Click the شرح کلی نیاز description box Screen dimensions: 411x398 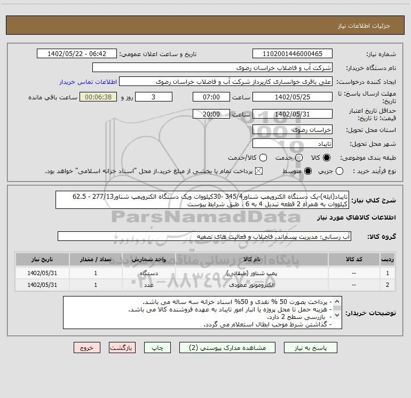point(202,200)
